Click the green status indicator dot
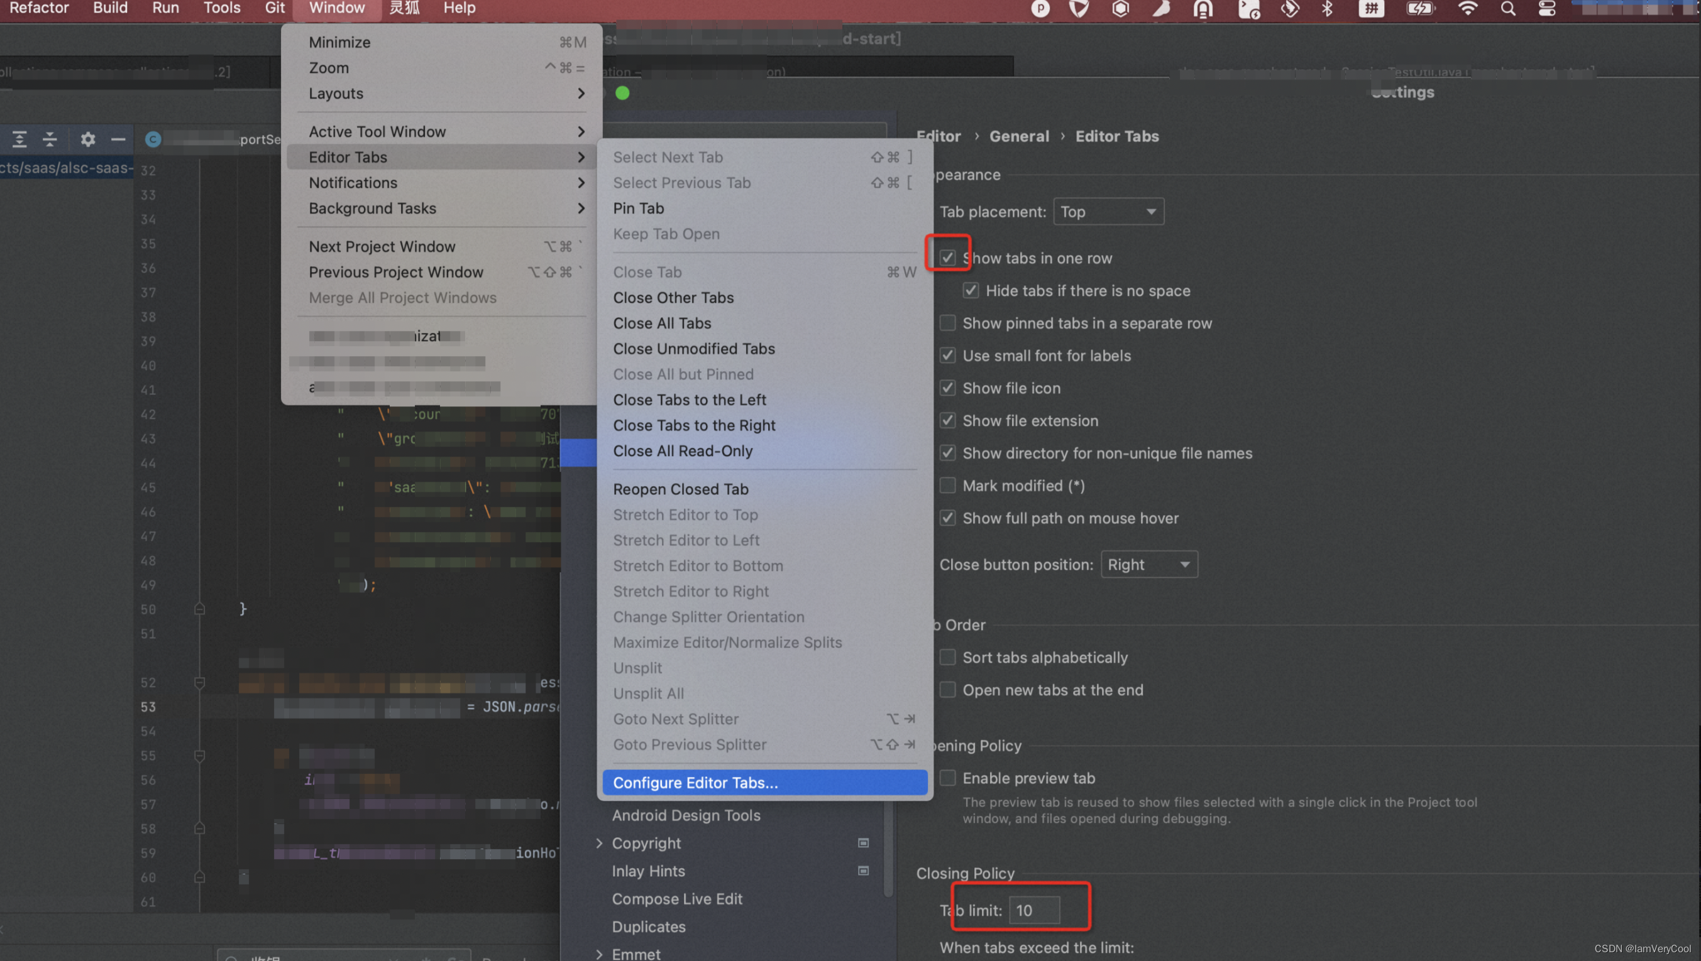The width and height of the screenshot is (1701, 961). (622, 92)
